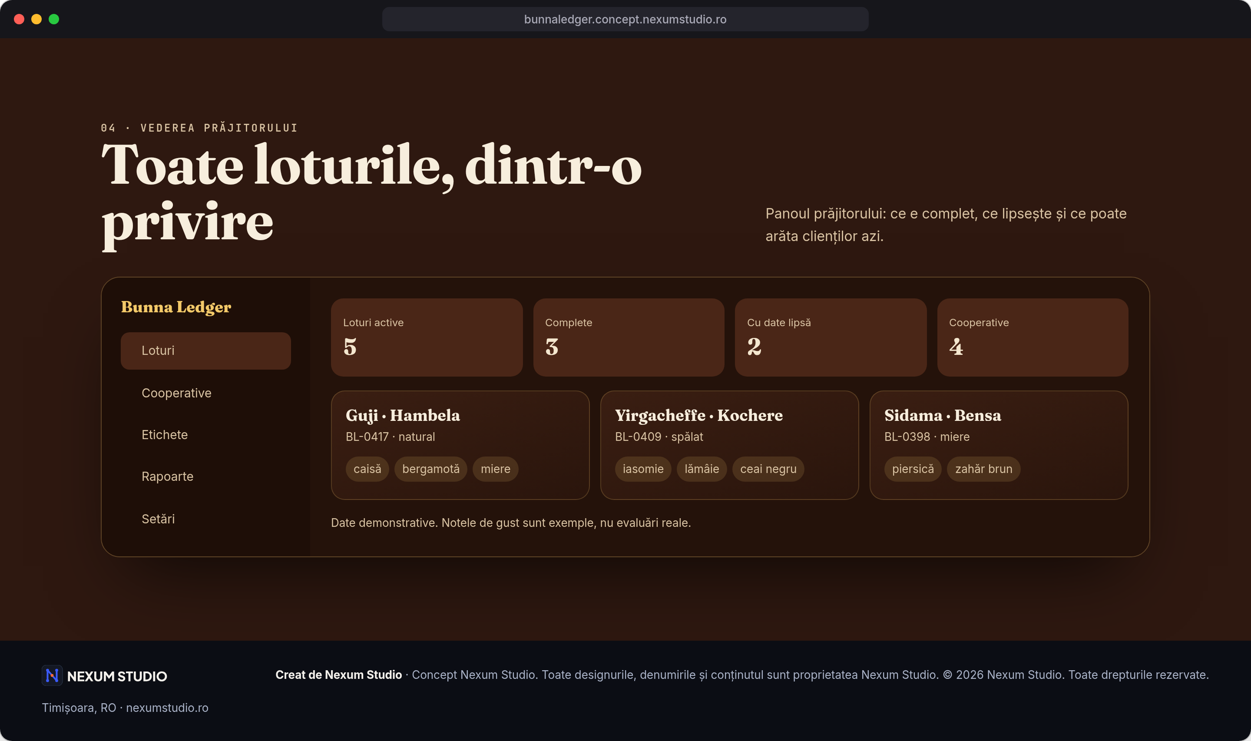Click the zahăr brun flavor tag
The height and width of the screenshot is (741, 1251).
pyautogui.click(x=984, y=469)
